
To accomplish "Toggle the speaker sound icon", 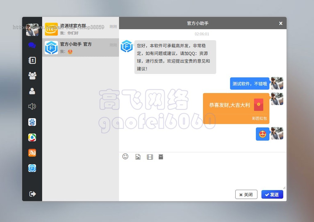I will coord(32,107).
